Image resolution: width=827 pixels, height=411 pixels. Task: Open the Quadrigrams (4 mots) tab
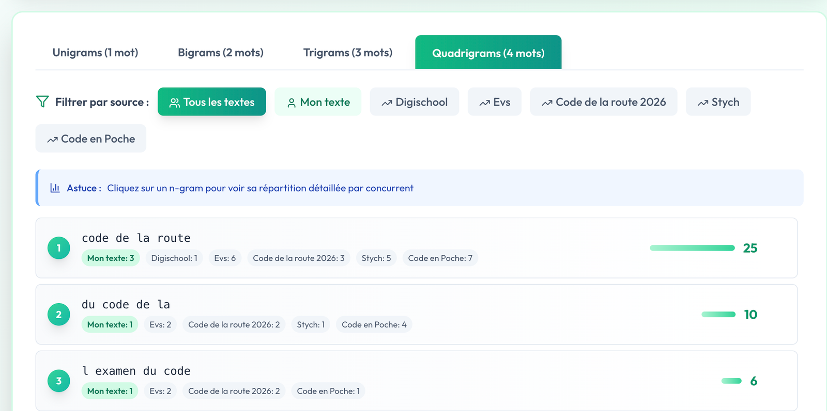click(488, 53)
